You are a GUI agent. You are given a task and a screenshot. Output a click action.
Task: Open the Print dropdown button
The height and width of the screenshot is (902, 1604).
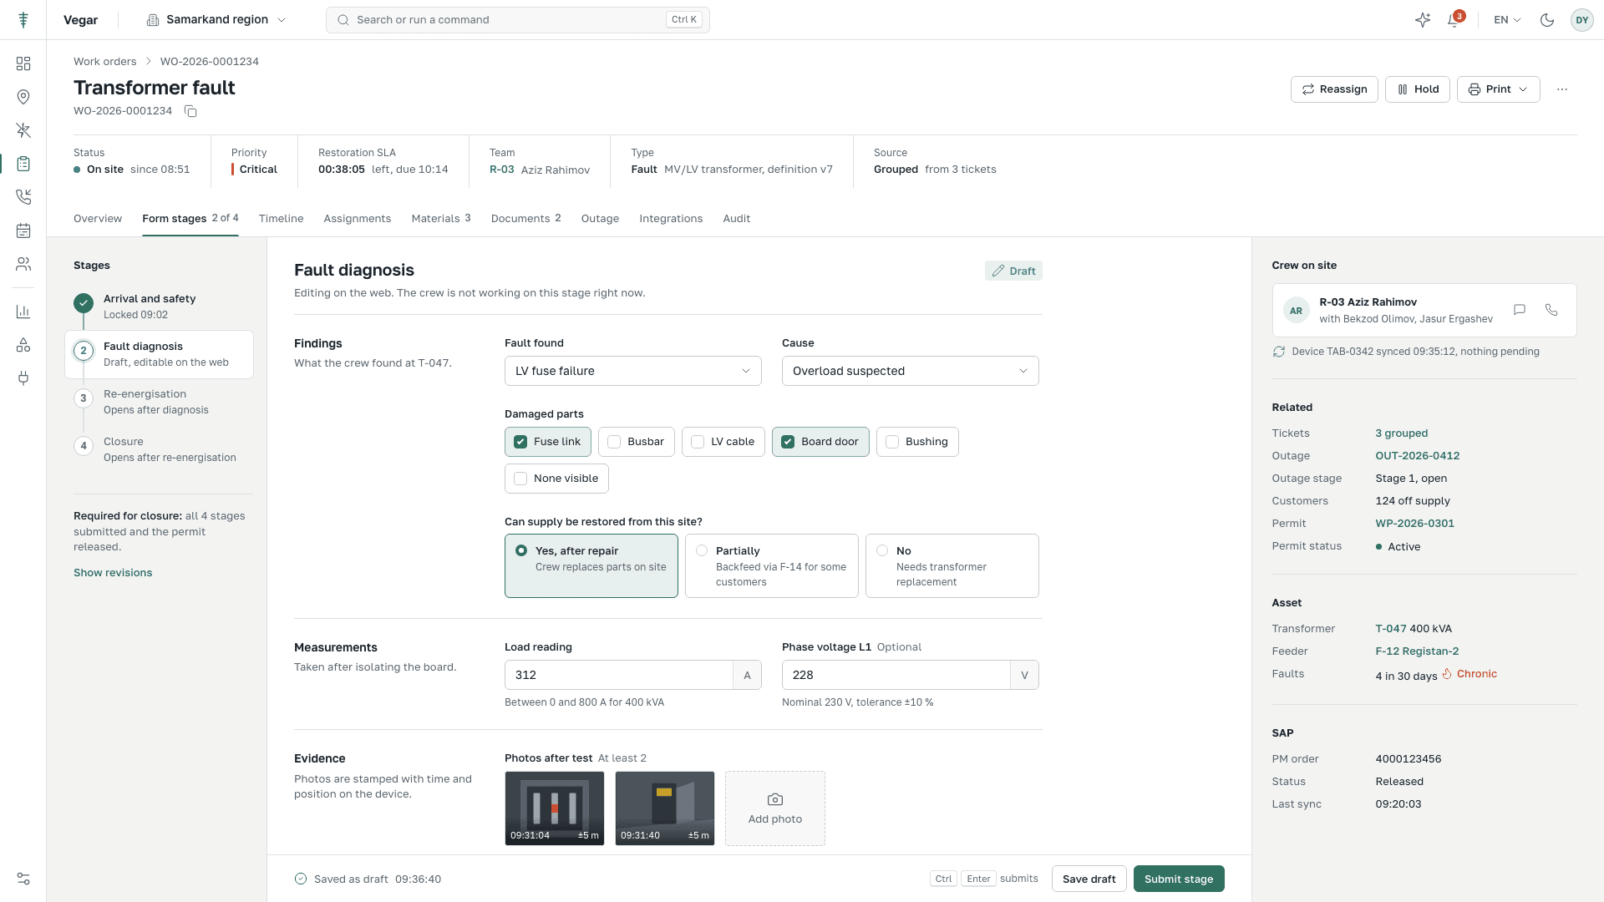tap(1499, 89)
